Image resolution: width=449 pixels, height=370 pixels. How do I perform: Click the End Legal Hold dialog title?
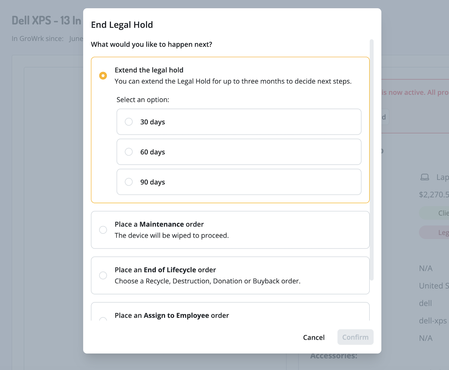click(122, 25)
